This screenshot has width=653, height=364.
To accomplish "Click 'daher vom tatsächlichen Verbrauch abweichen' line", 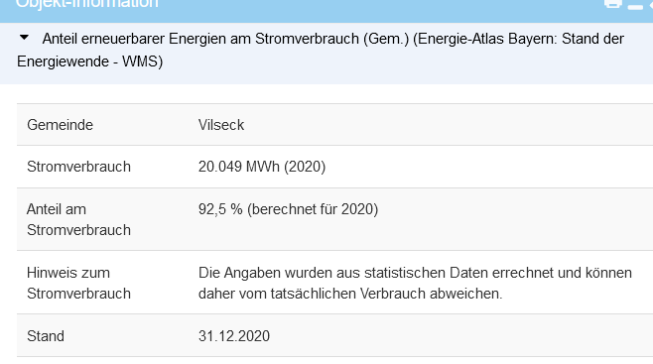I will 350,294.
